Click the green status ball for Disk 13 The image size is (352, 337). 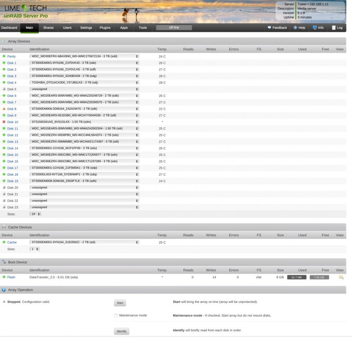point(4,142)
